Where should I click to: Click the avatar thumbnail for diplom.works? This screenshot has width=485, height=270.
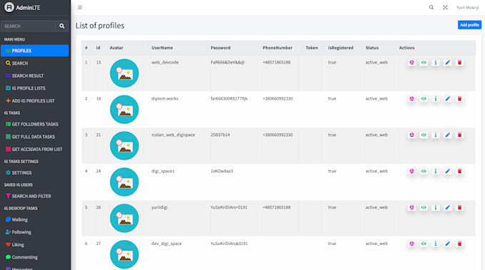[x=124, y=110]
